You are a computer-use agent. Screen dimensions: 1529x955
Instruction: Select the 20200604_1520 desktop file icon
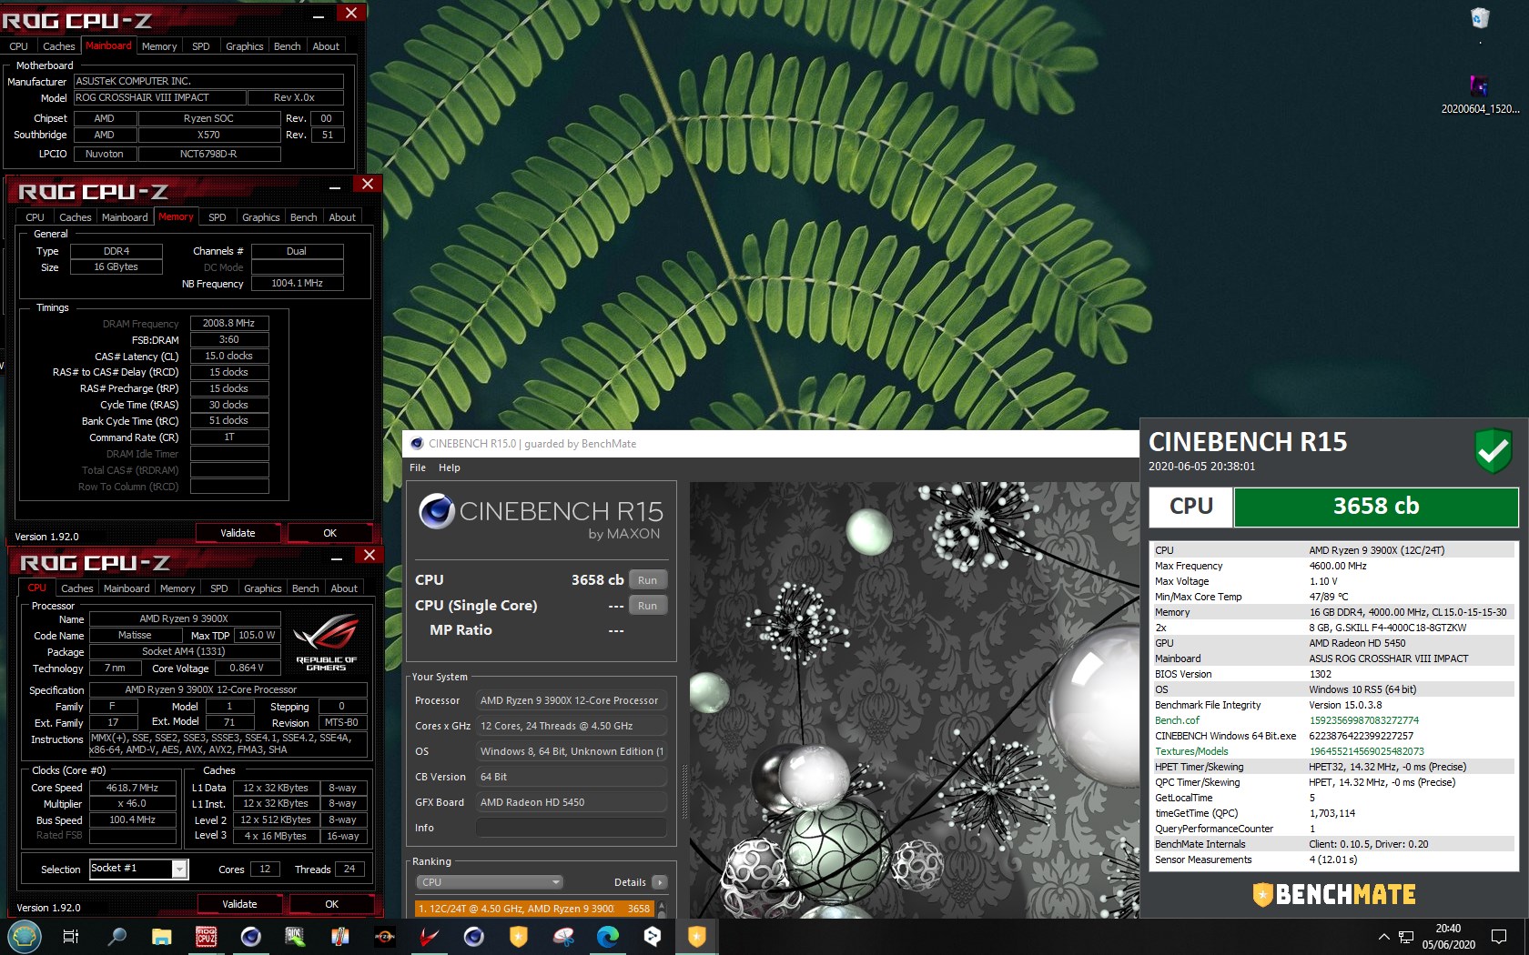tap(1480, 95)
